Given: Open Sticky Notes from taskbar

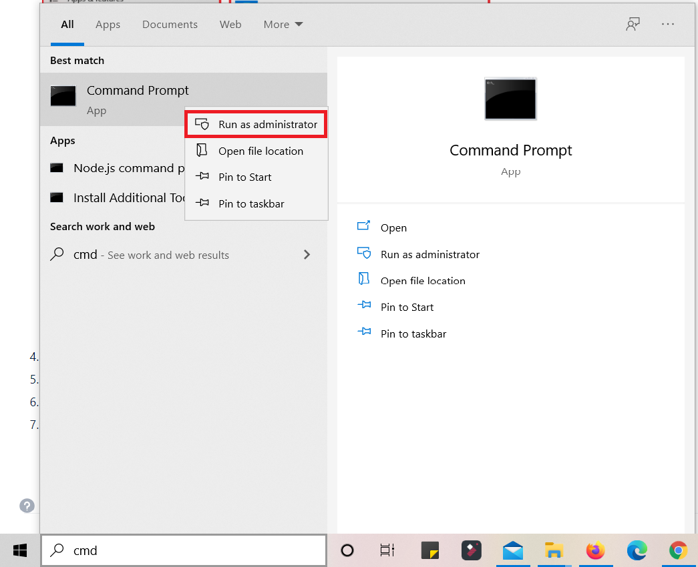Looking at the screenshot, I should click(430, 550).
